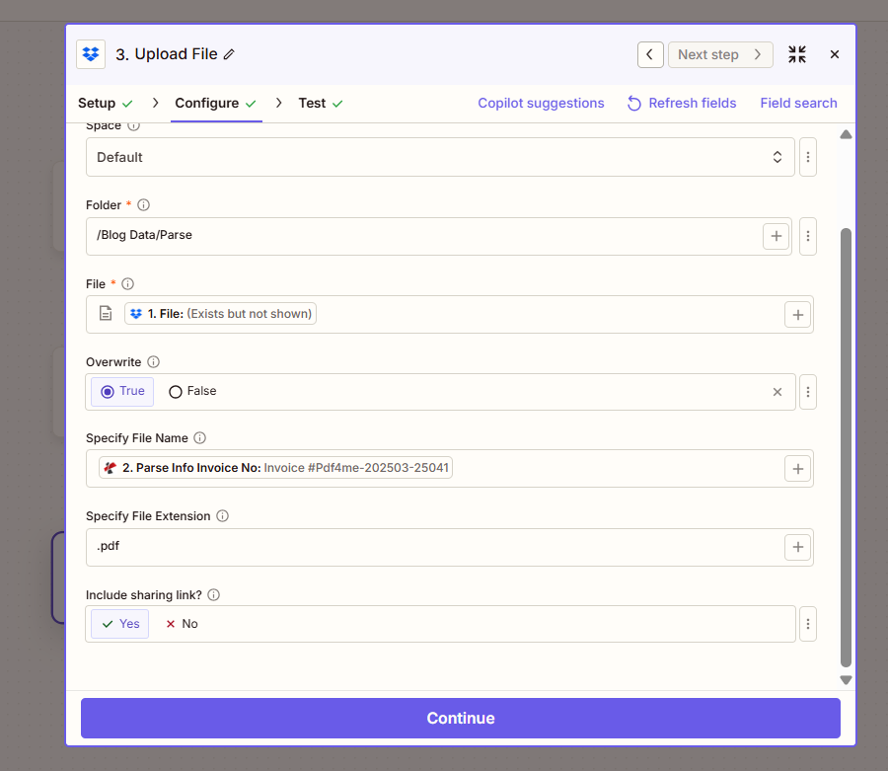The width and height of the screenshot is (888, 771).
Task: Rename the step using the pencil icon
Action: click(x=230, y=54)
